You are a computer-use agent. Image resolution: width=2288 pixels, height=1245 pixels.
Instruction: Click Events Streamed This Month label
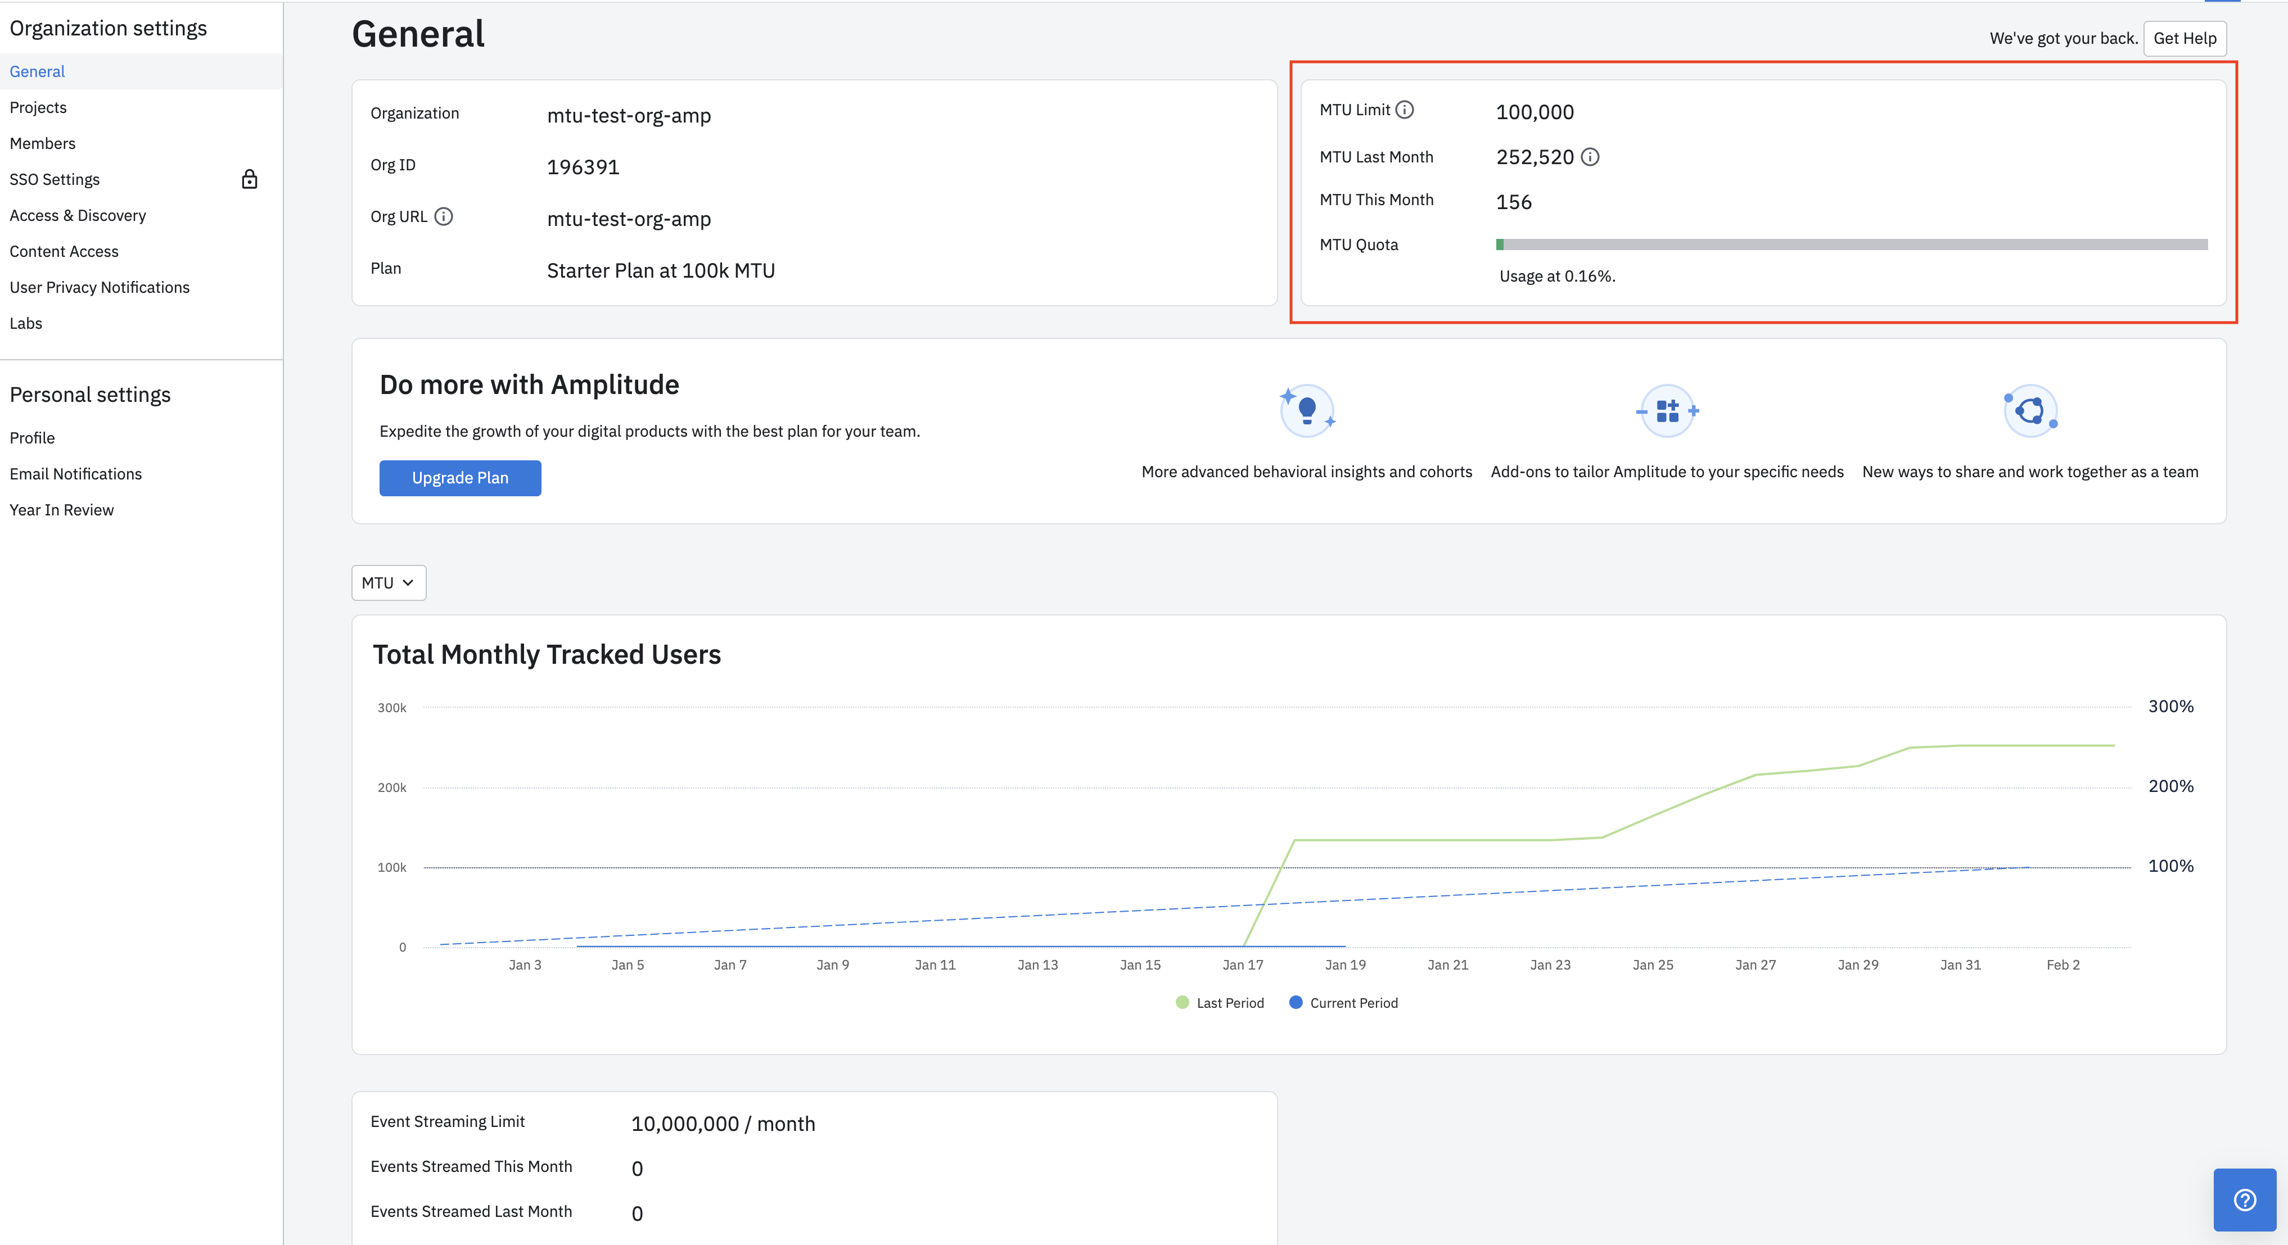(471, 1166)
